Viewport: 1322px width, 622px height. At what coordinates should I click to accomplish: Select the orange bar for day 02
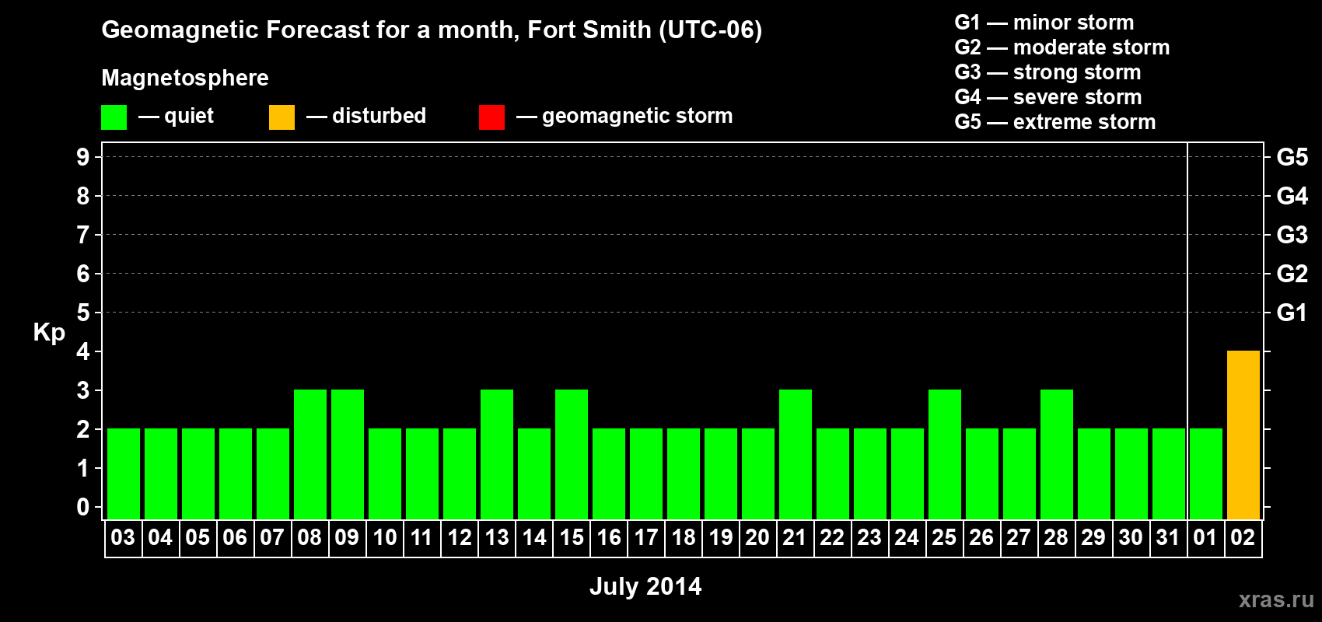(x=1243, y=435)
